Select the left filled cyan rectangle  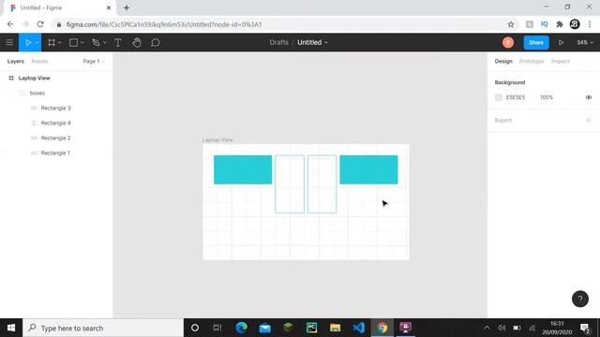pyautogui.click(x=243, y=169)
